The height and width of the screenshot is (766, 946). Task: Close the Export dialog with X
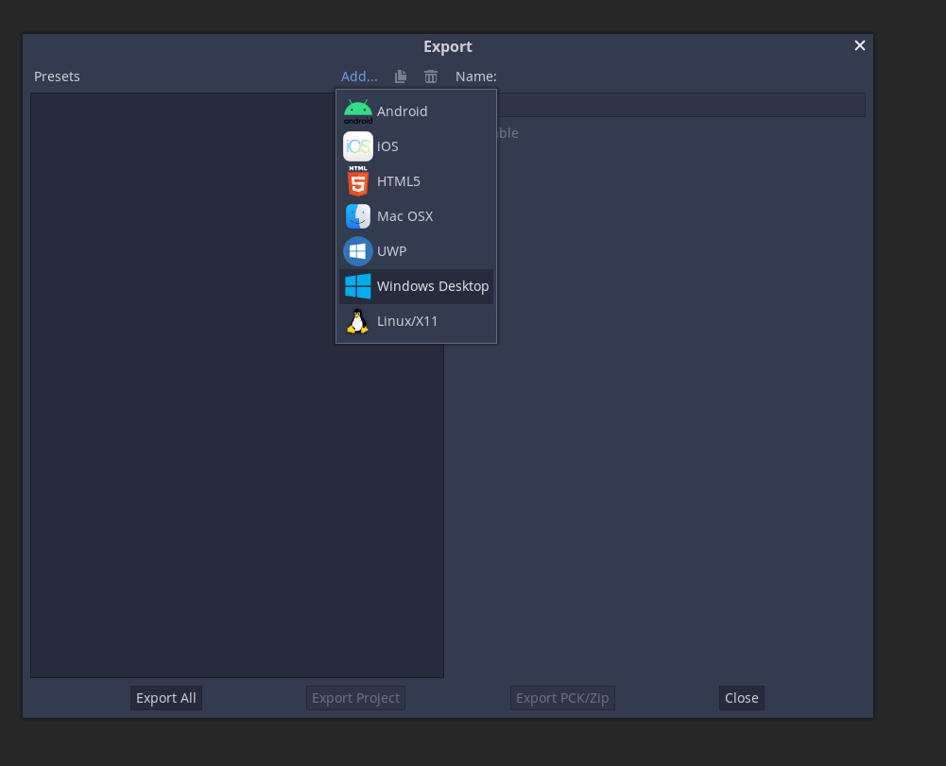(x=860, y=46)
